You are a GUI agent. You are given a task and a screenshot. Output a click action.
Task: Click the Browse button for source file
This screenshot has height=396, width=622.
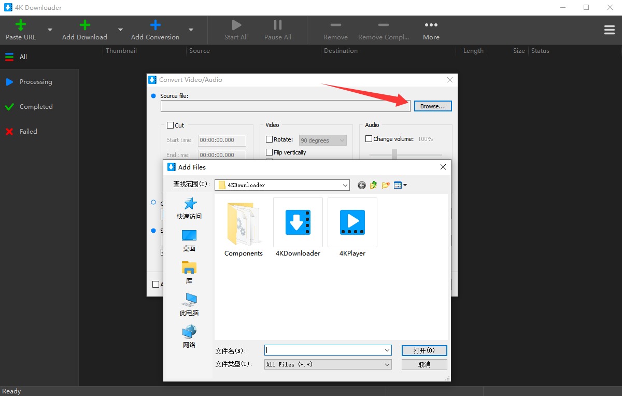point(433,106)
